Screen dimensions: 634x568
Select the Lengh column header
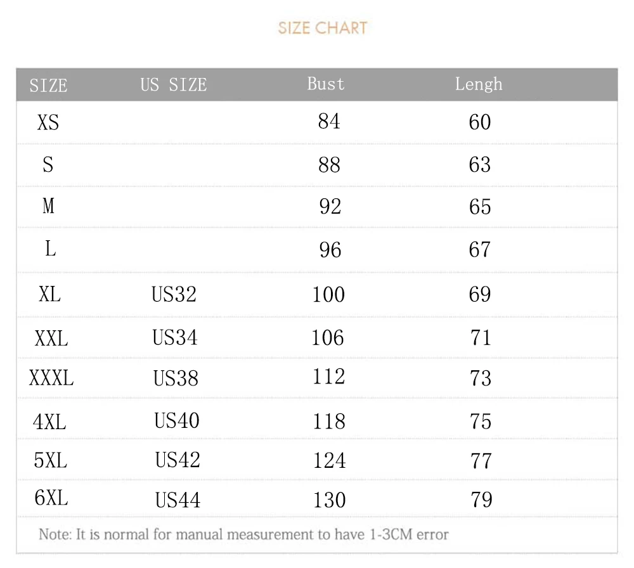[x=479, y=84]
